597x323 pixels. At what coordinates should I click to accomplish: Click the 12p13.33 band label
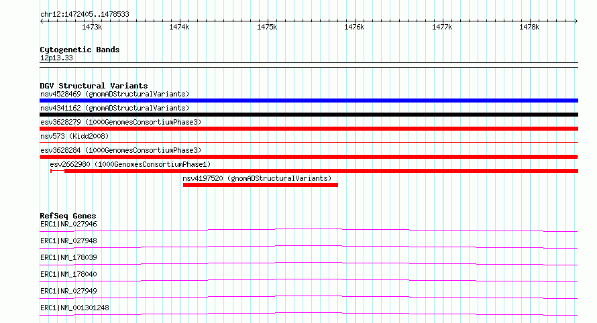(56, 58)
